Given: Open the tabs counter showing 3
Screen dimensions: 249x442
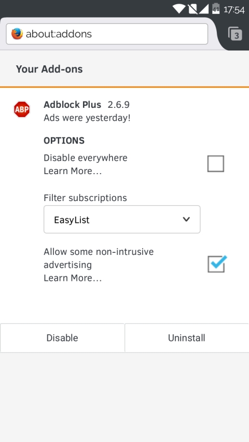Looking at the screenshot, I should [235, 34].
